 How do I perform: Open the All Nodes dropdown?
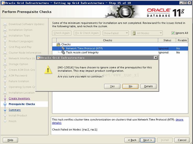tap(147, 33)
